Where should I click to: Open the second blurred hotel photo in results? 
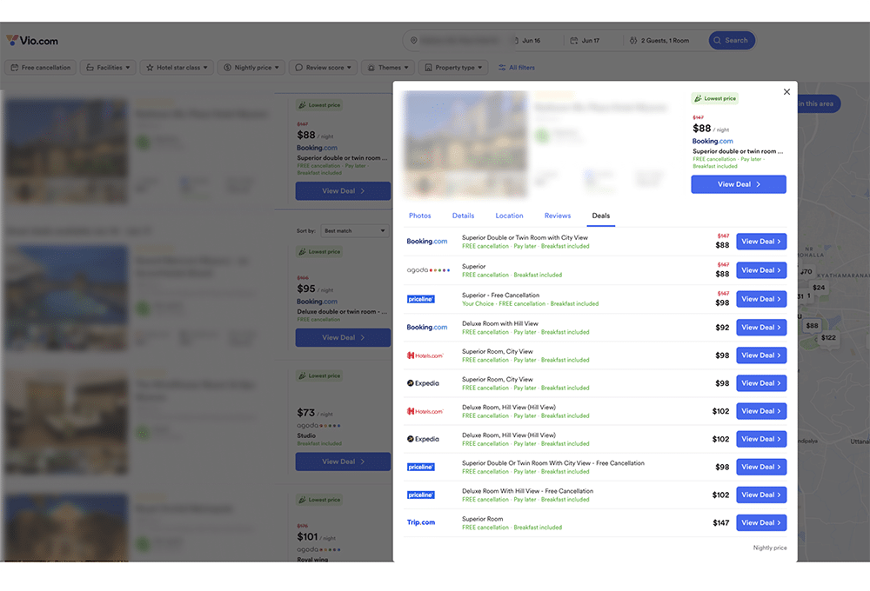coord(67,297)
